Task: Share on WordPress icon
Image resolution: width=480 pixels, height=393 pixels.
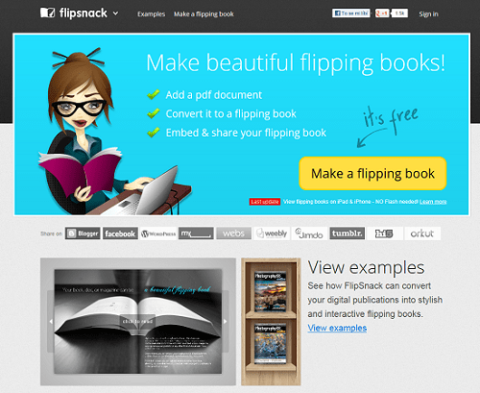Action: pos(158,233)
